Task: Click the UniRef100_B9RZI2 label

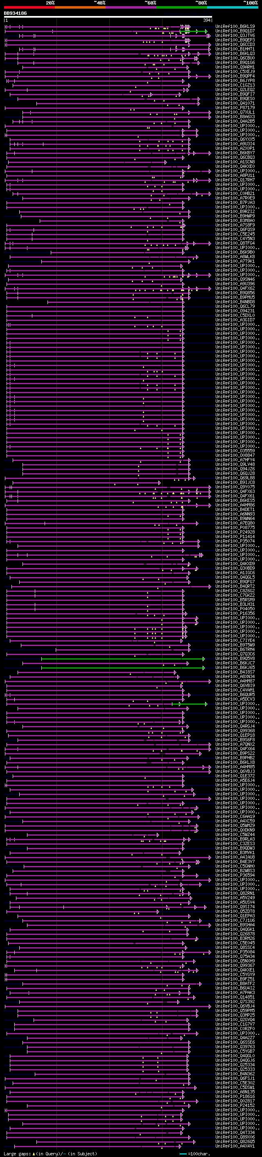Action: click(x=235, y=211)
